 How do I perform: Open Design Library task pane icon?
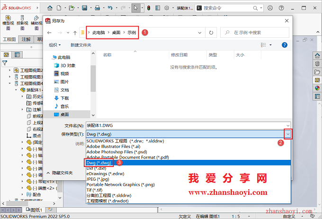pyautogui.click(x=317, y=64)
